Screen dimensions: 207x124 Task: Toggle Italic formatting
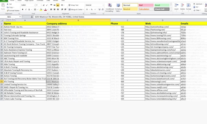[26, 9]
